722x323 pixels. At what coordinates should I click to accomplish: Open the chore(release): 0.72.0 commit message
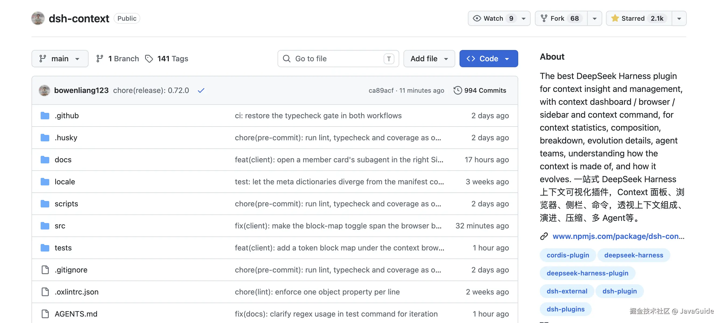point(151,90)
